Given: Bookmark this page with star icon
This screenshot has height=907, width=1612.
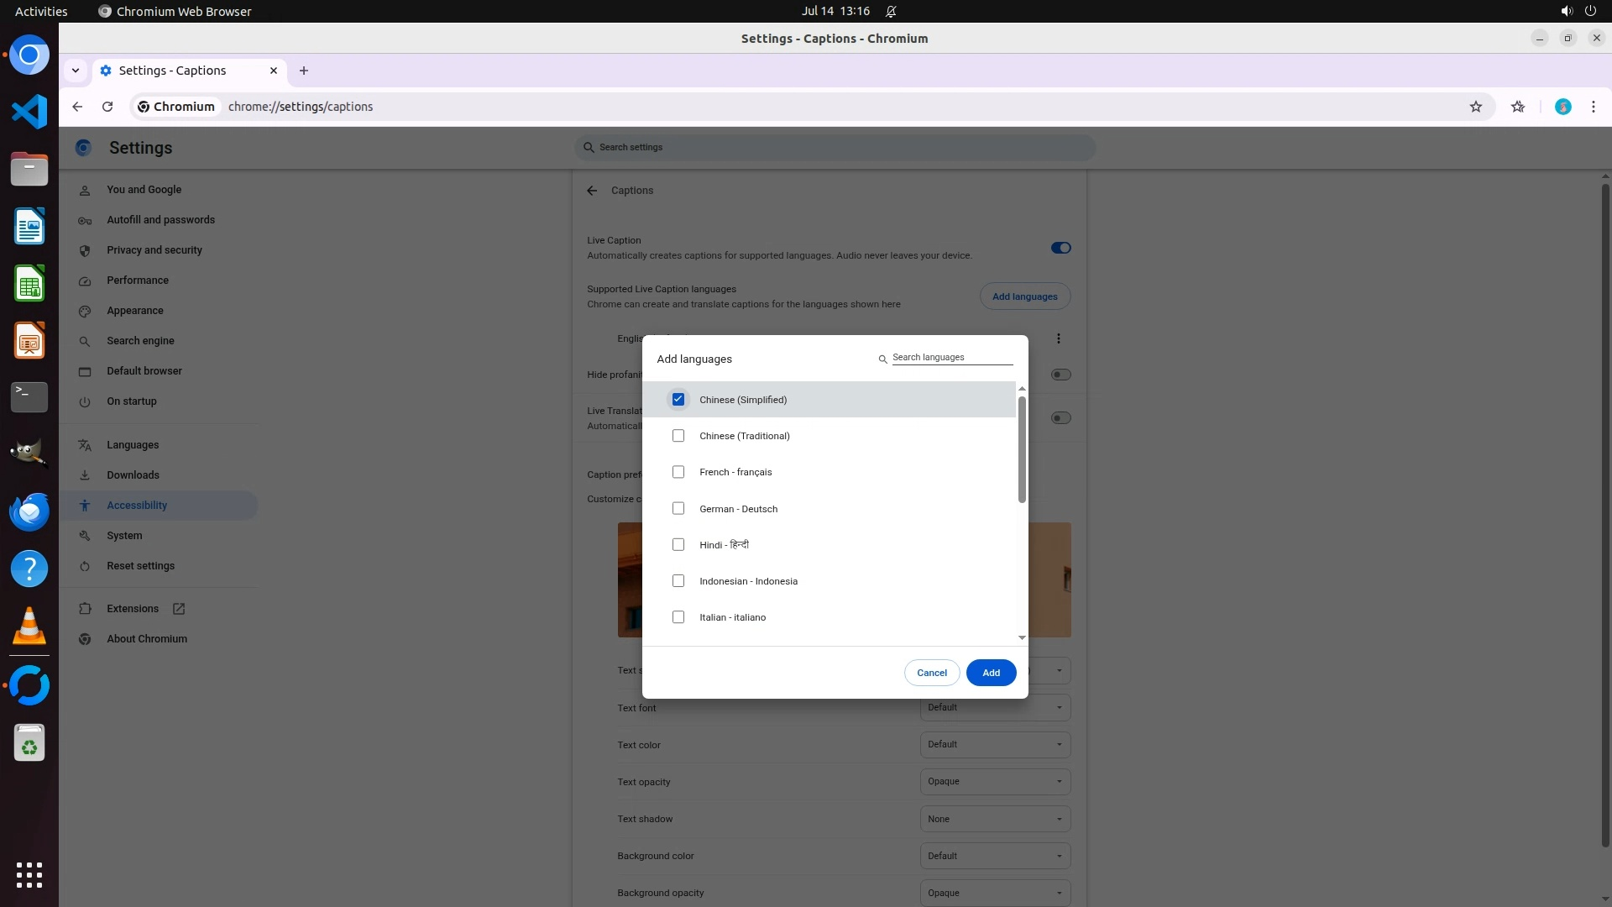Looking at the screenshot, I should [1476, 107].
